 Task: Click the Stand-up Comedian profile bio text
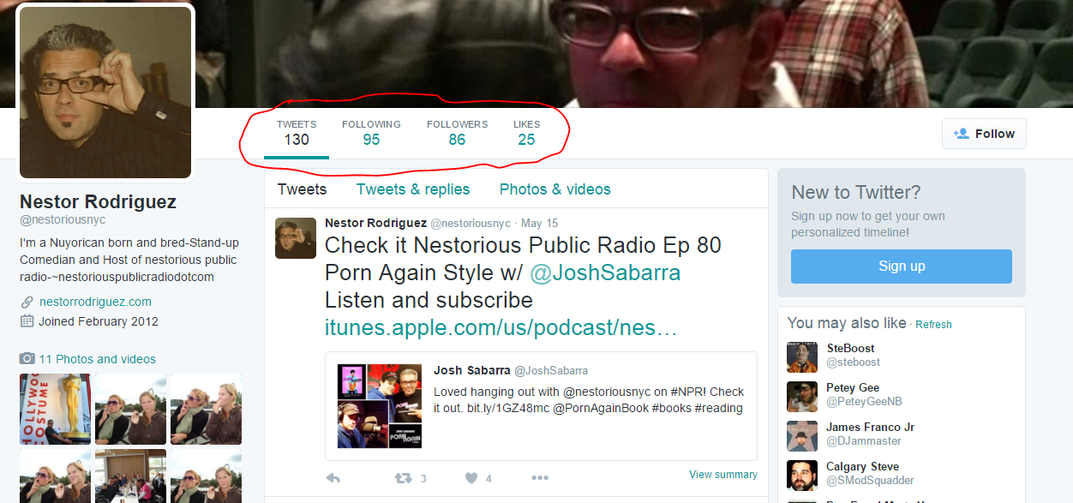coord(129,260)
